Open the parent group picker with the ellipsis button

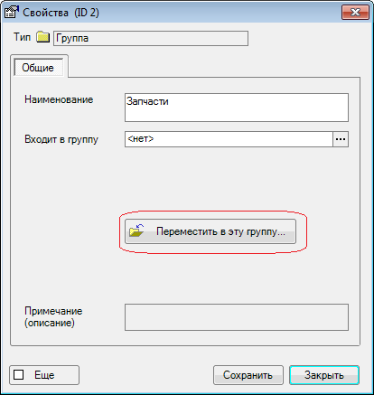(341, 139)
